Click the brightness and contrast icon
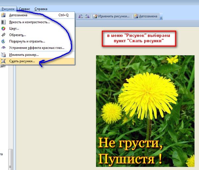Image resolution: width=199 pixels, height=170 pixels. (x=3, y=22)
